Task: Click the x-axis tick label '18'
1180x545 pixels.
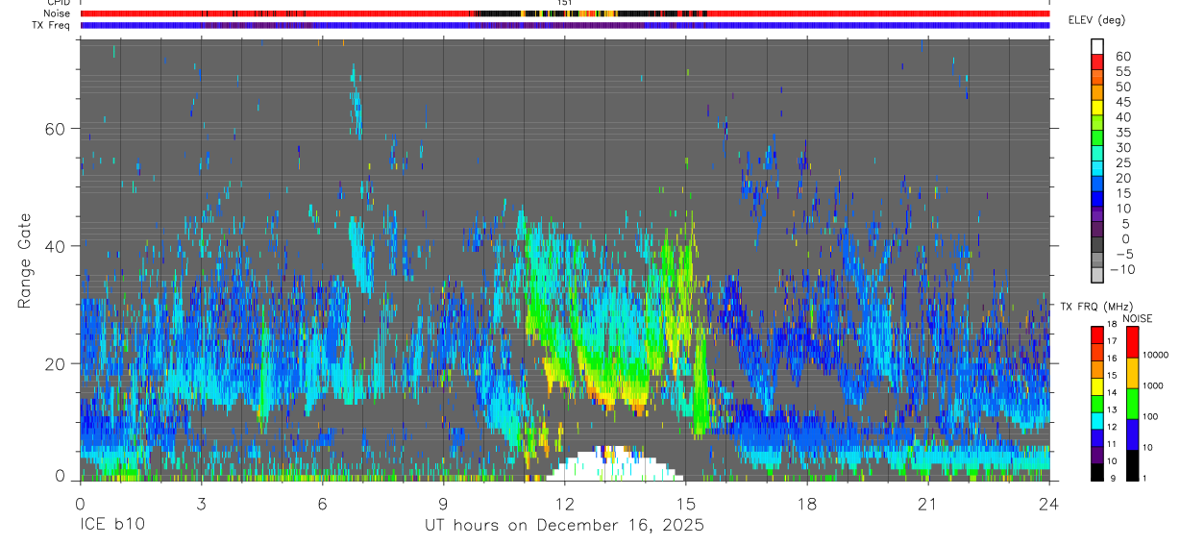Action: point(806,503)
